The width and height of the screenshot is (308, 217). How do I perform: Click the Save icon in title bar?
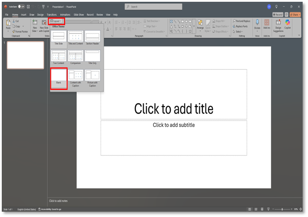[29, 7]
